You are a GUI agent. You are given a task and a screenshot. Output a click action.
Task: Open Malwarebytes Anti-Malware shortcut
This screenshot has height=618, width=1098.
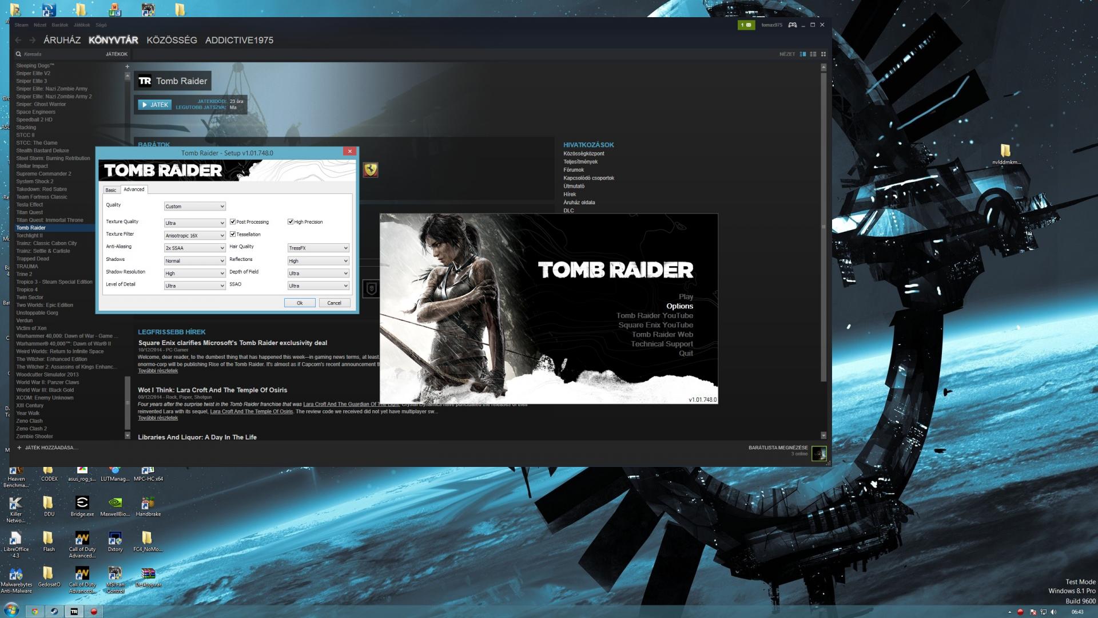(16, 580)
